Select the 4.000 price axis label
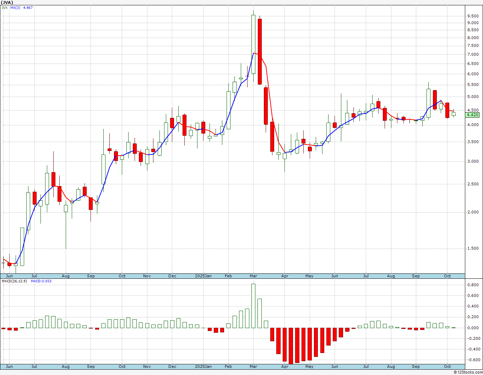 (473, 125)
